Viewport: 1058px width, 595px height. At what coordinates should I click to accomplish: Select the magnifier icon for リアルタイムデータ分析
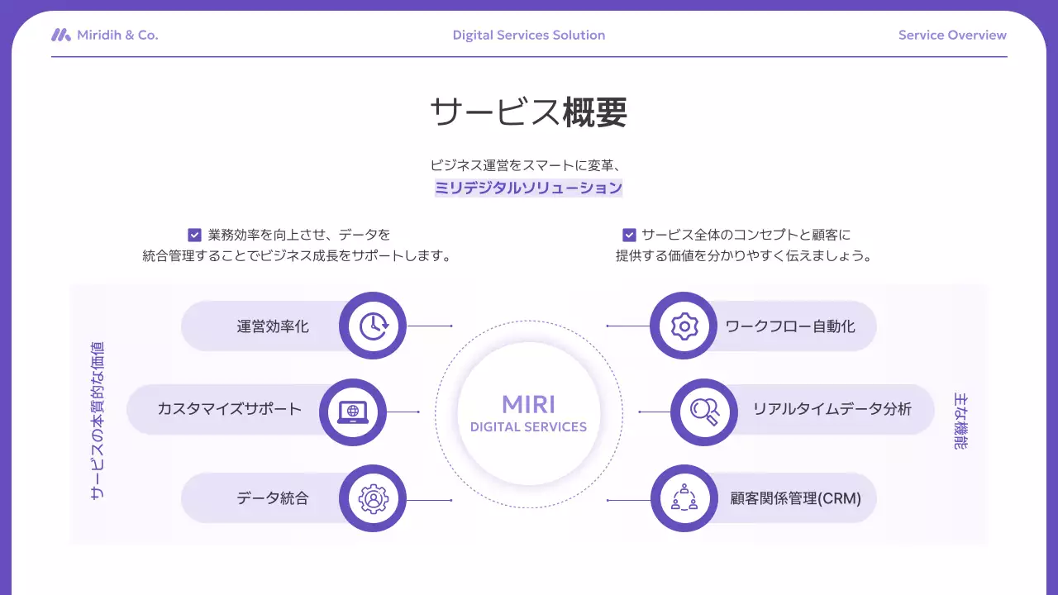[704, 411]
